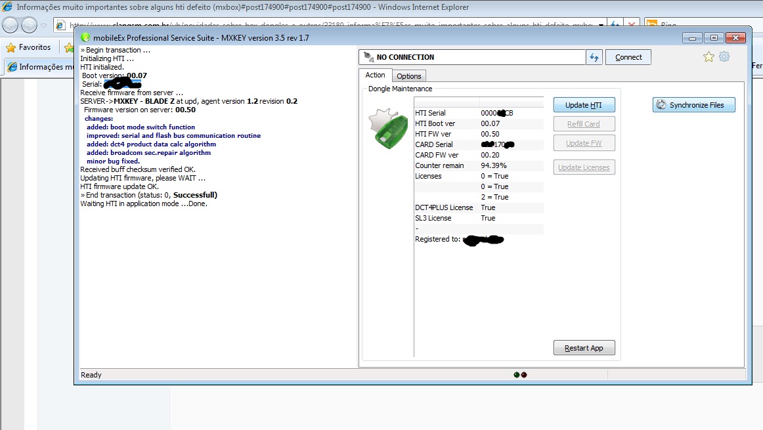Click the Update FW button
This screenshot has height=430, width=763.
coord(584,143)
